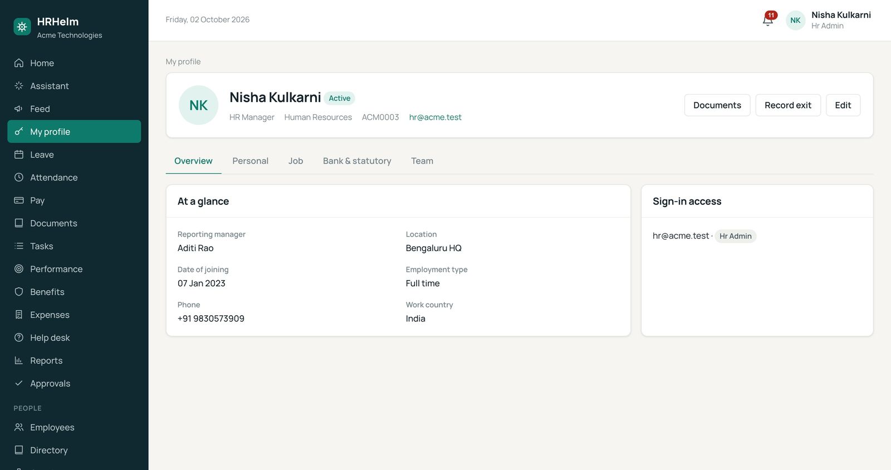Click the Pay card icon
This screenshot has height=470, width=891.
(x=19, y=200)
